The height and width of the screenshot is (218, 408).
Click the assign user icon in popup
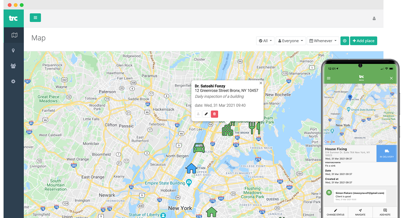198,114
